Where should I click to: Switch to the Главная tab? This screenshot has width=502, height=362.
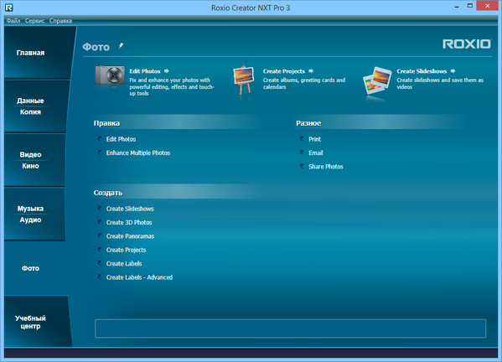coord(38,53)
